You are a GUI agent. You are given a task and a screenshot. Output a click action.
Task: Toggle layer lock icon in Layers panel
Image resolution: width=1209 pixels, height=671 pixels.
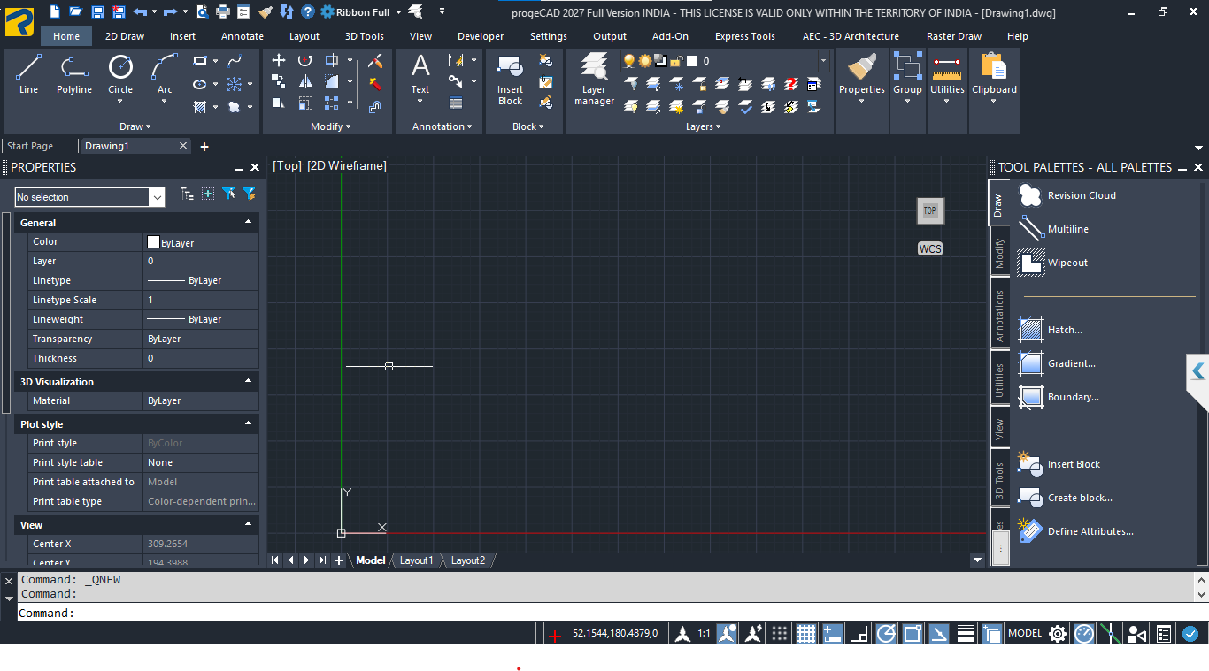pos(675,61)
